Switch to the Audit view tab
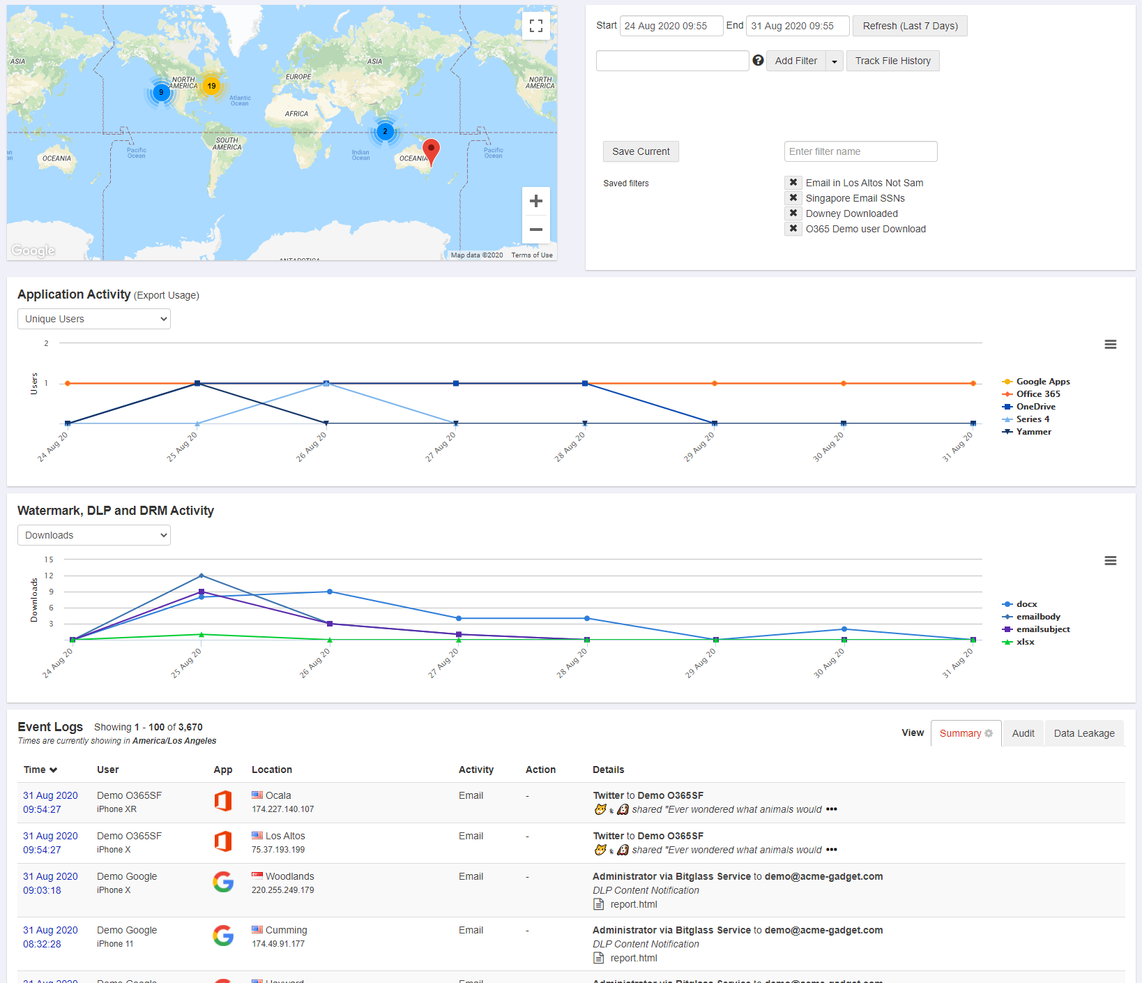The height and width of the screenshot is (983, 1142). point(1023,733)
